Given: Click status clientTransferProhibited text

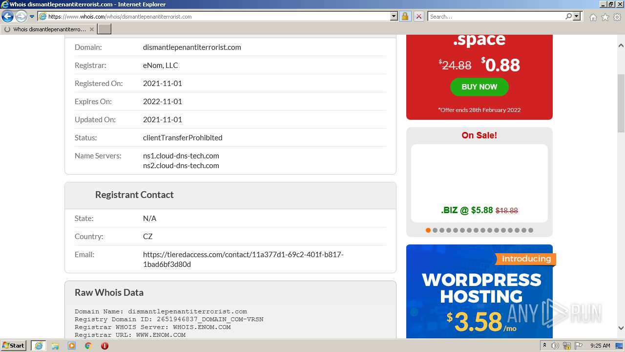Looking at the screenshot, I should [x=183, y=138].
